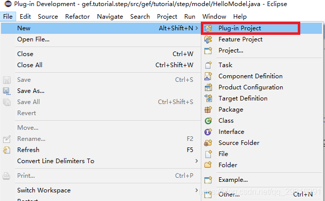
Task: Click the Rename pencil icon
Action: (7, 139)
